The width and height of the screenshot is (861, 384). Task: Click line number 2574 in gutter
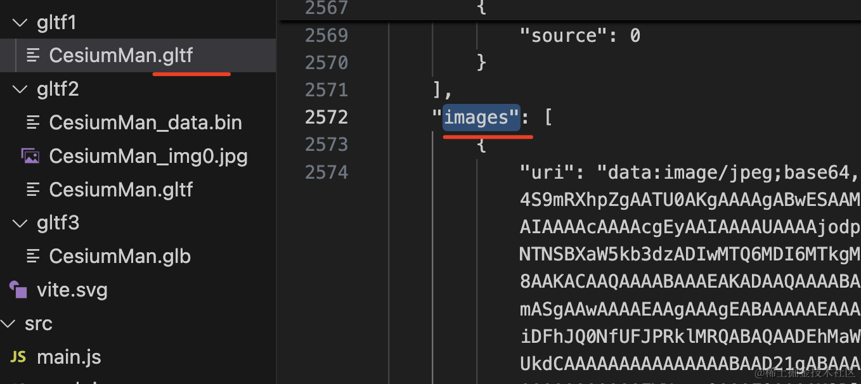(327, 172)
